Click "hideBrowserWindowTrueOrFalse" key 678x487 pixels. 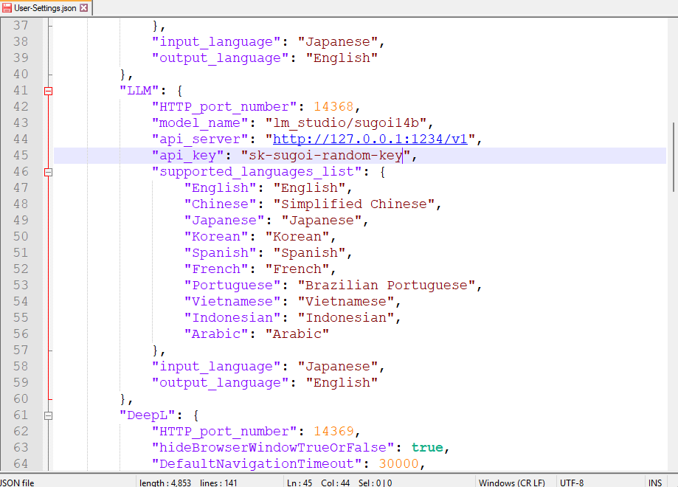tap(273, 448)
